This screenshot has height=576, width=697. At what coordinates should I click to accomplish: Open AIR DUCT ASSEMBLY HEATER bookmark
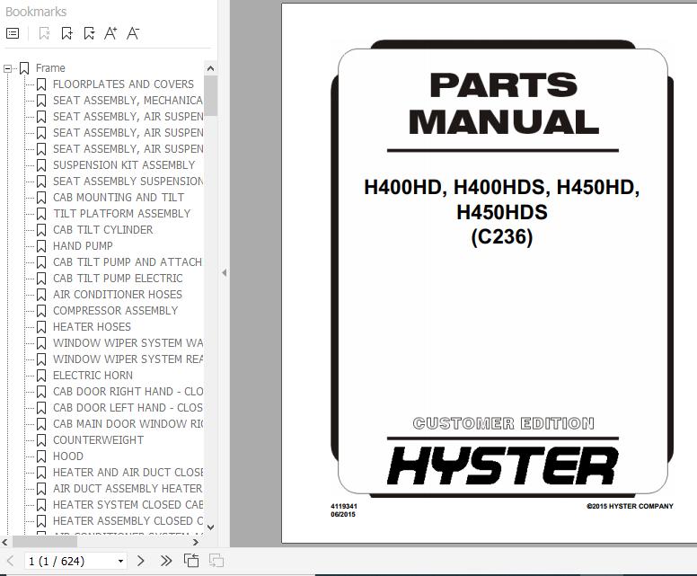click(x=128, y=488)
